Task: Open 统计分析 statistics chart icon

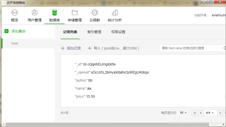Action: pyautogui.click(x=115, y=13)
